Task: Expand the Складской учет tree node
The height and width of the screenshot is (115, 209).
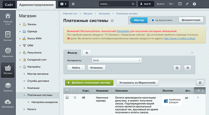Action: (x=20, y=60)
